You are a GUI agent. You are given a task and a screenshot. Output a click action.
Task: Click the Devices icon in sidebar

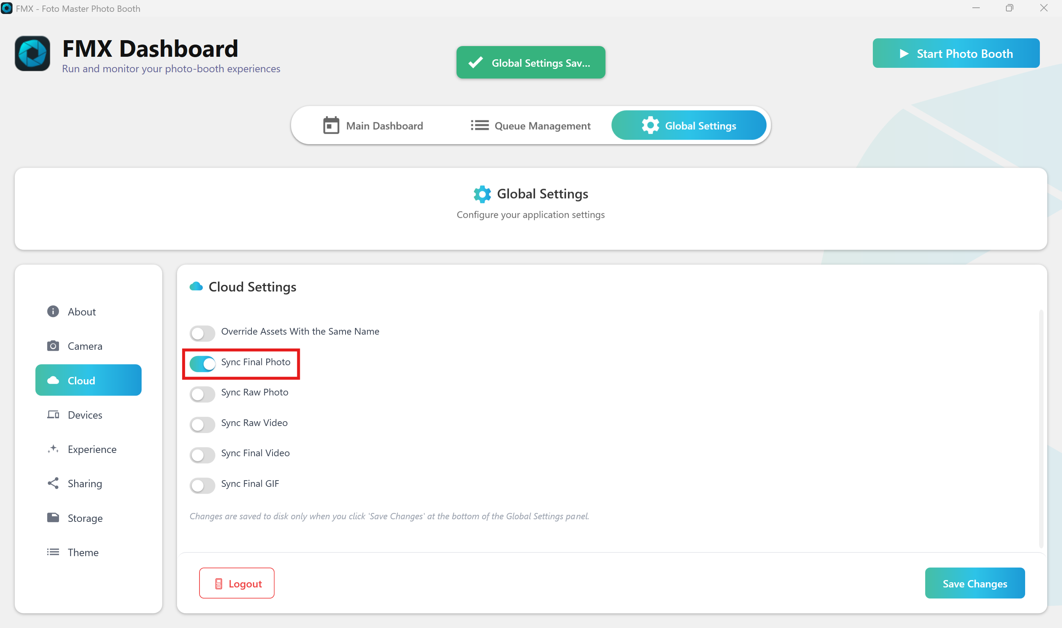click(x=53, y=415)
